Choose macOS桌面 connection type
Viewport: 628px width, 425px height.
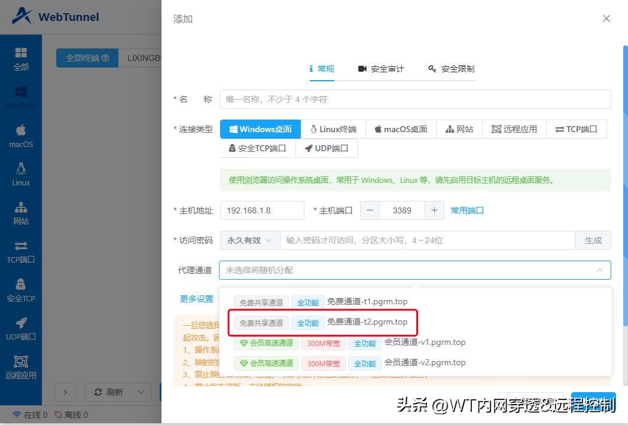coord(401,129)
